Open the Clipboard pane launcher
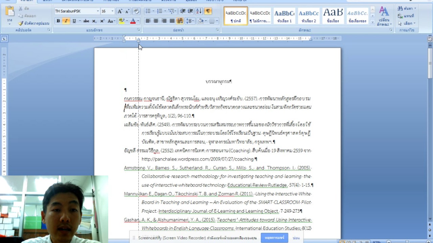This screenshot has width=433, height=243. [x=49, y=30]
